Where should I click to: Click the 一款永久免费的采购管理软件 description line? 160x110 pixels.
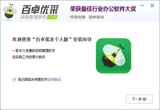click(34, 51)
